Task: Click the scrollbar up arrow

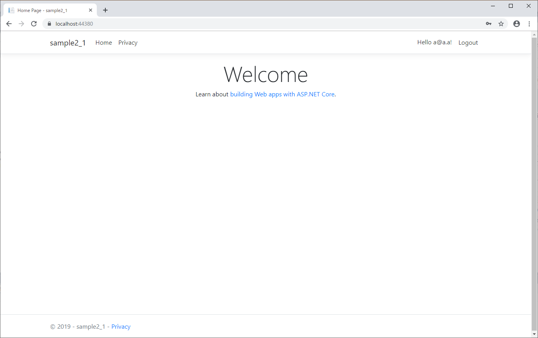Action: click(535, 35)
